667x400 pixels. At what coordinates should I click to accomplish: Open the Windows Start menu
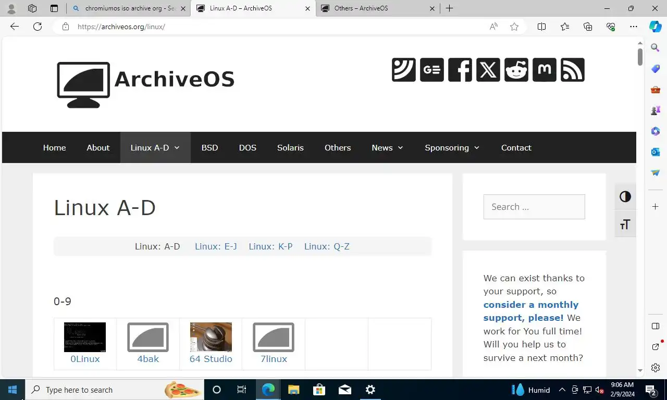pos(13,390)
